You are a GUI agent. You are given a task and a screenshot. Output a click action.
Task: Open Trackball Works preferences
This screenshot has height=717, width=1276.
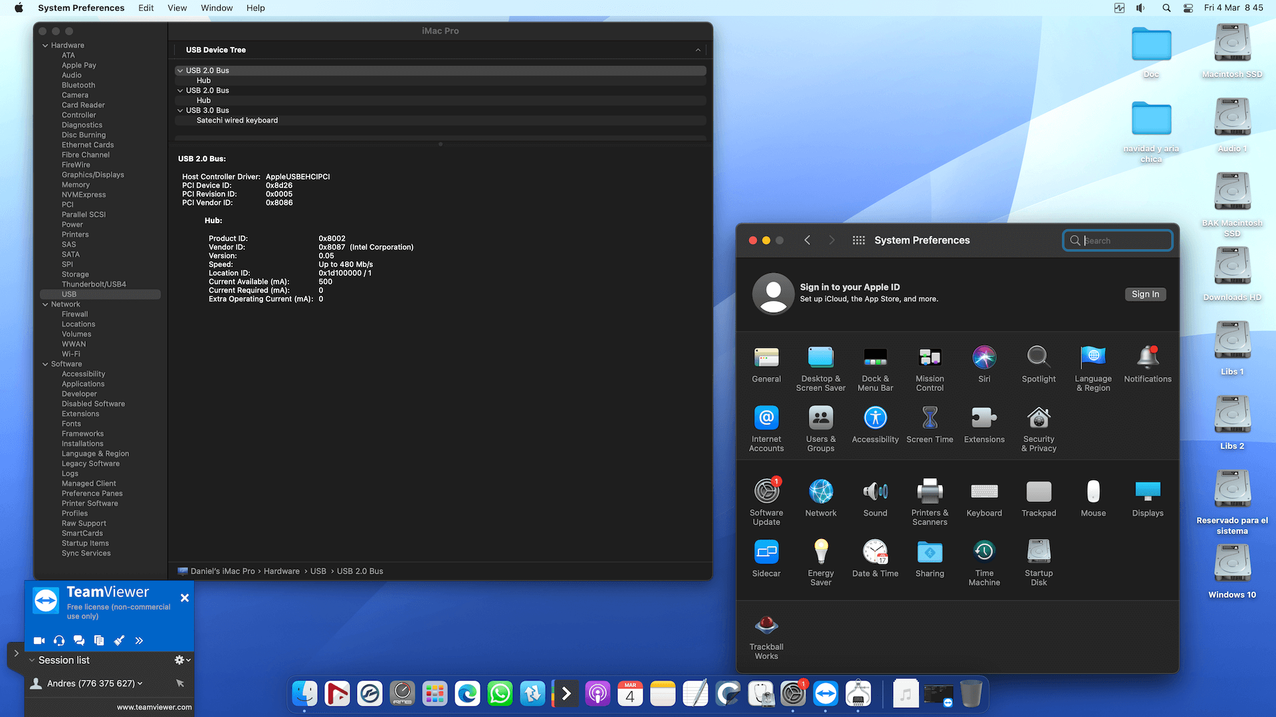coord(766,637)
